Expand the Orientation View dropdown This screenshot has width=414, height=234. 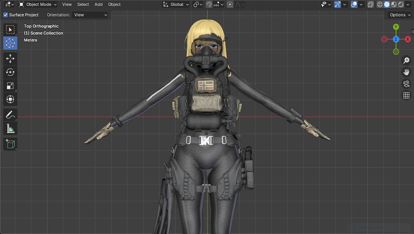coord(90,15)
